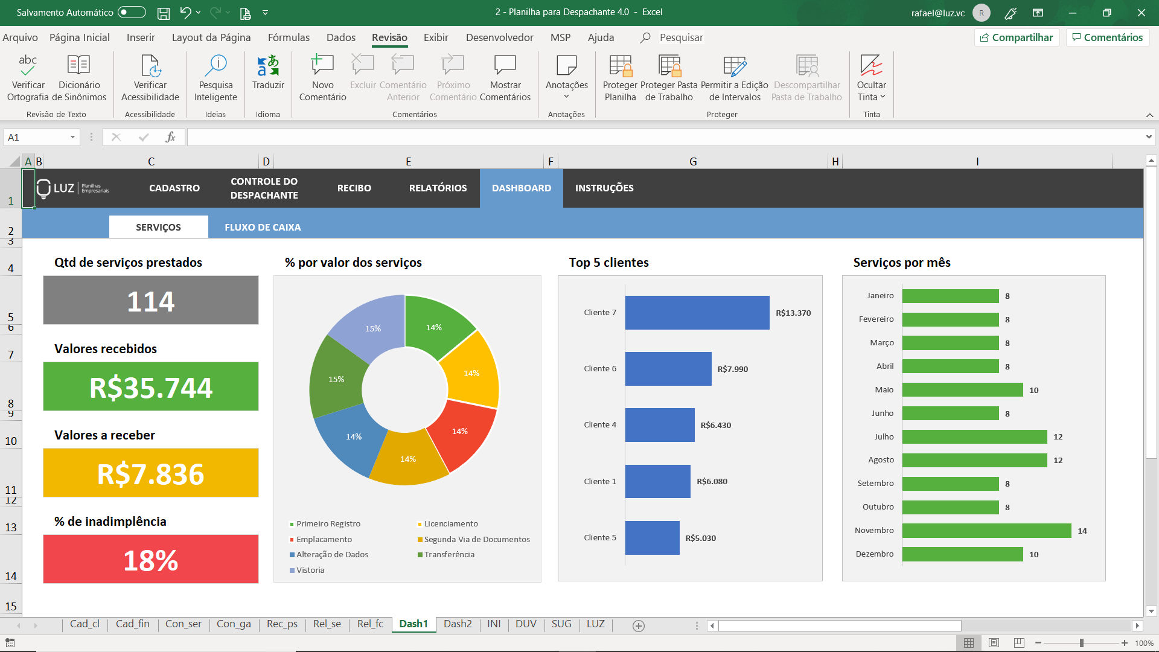Open FLUXO DE CAIXA dashboard view
This screenshot has width=1159, height=652.
[x=263, y=228]
